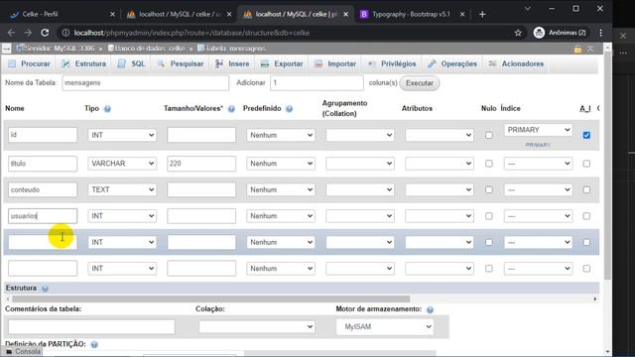Click the Comentários da tabela input
Screen dimensions: 635x357
pyautogui.click(x=91, y=326)
